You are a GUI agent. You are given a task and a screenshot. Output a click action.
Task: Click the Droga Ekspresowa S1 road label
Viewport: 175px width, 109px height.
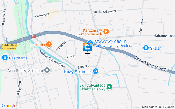tap(151, 64)
